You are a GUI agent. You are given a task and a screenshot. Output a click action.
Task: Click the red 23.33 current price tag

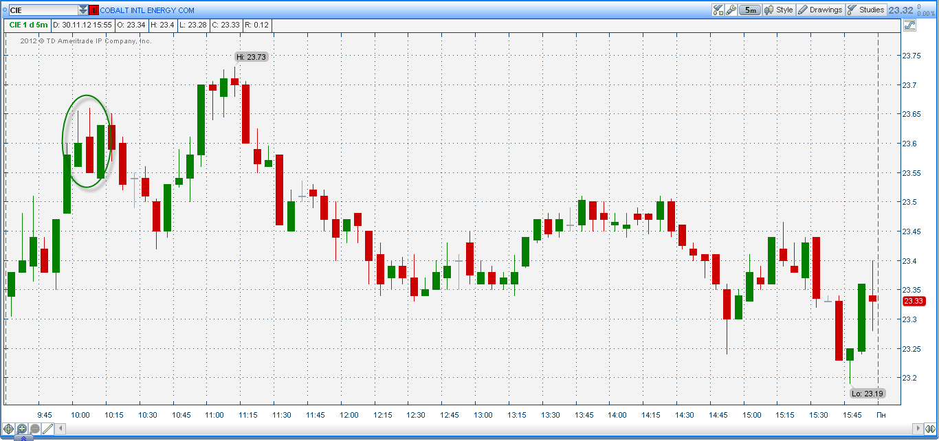914,301
